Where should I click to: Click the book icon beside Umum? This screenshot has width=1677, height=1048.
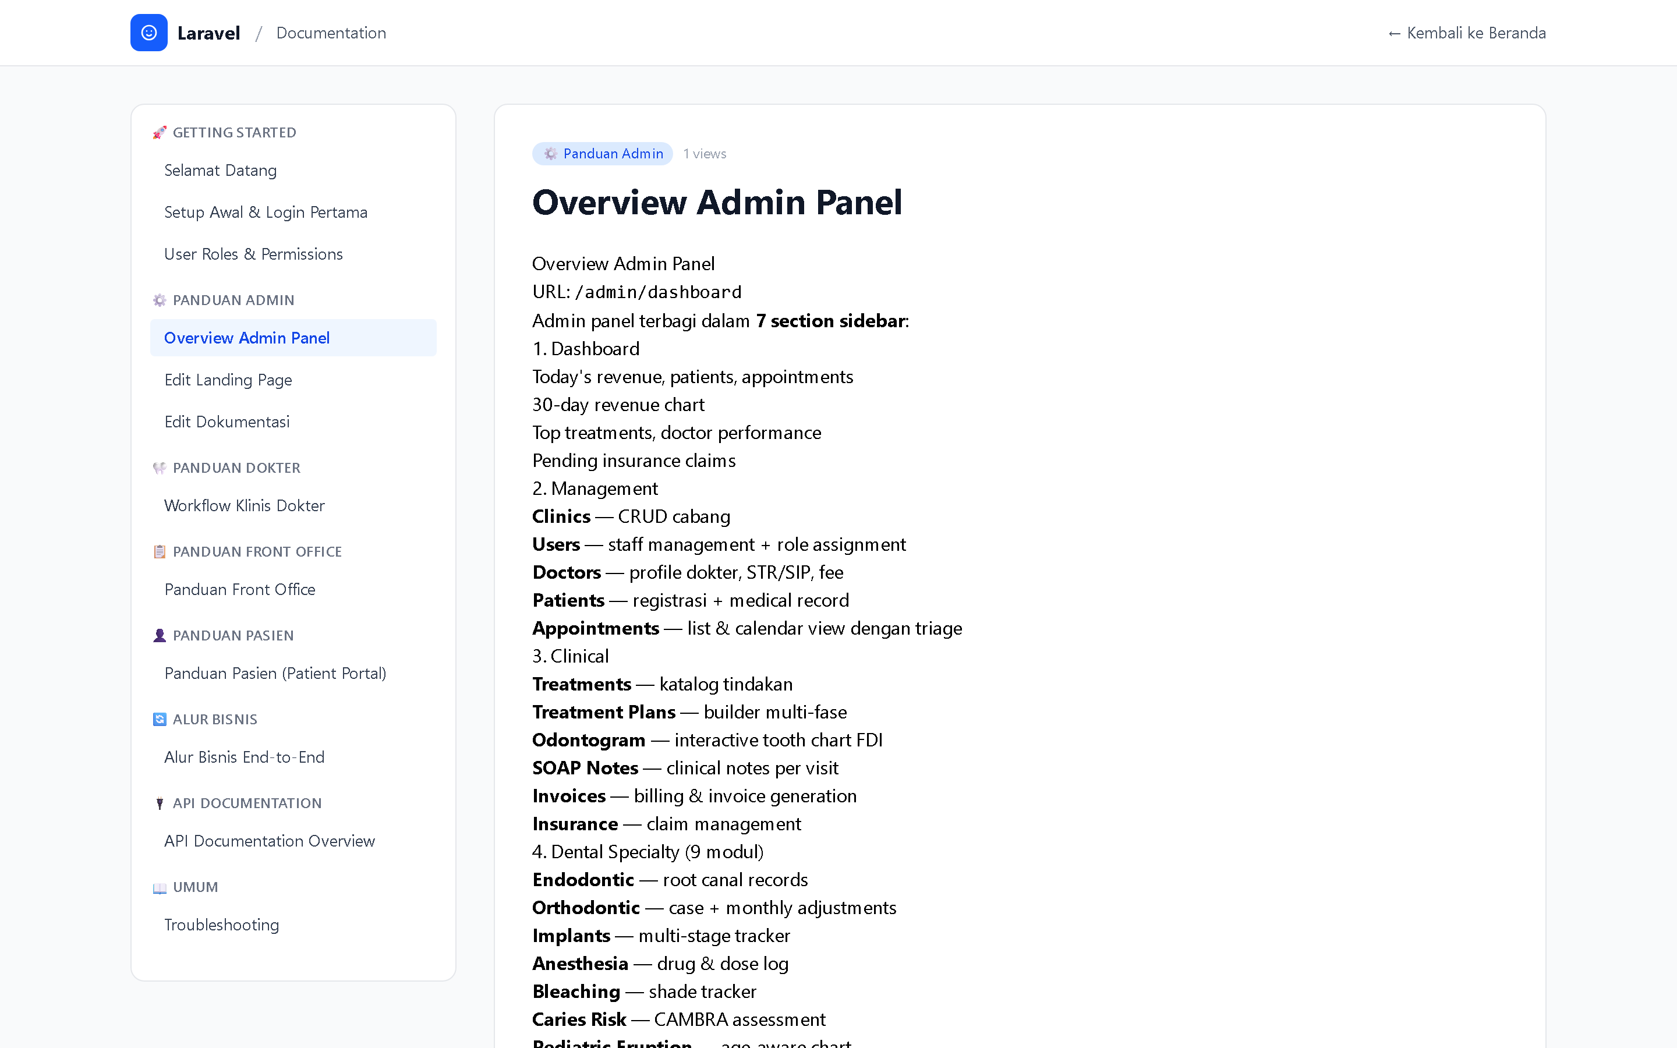coord(160,887)
